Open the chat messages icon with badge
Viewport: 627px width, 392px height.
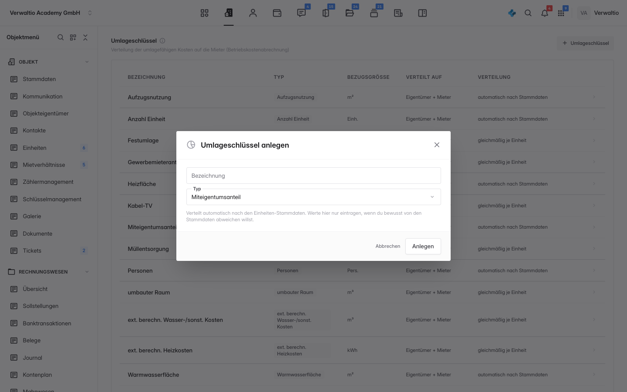[301, 13]
